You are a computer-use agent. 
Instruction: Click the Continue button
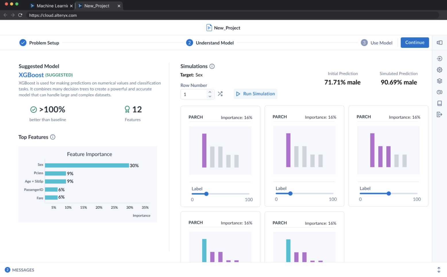[x=415, y=42]
